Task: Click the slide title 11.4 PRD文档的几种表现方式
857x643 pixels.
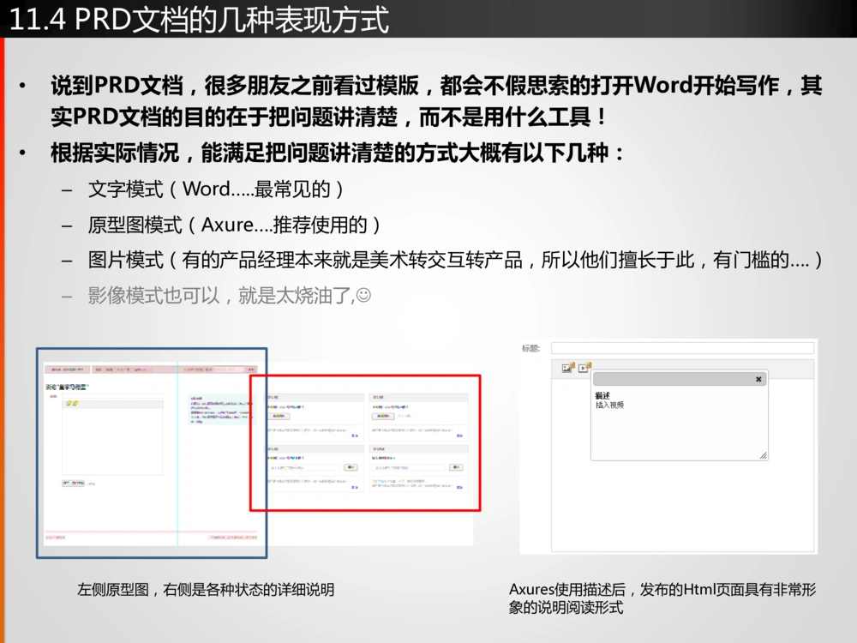Action: pos(199,20)
